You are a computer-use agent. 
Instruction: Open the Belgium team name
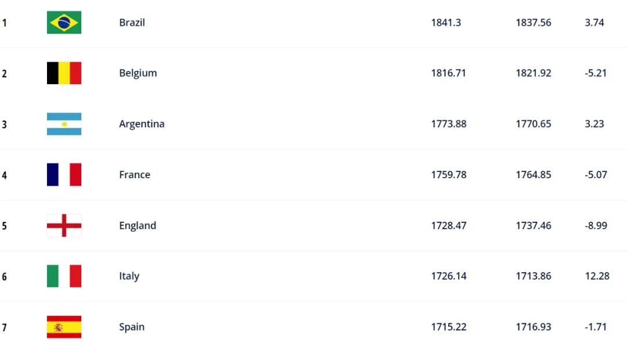(x=138, y=73)
